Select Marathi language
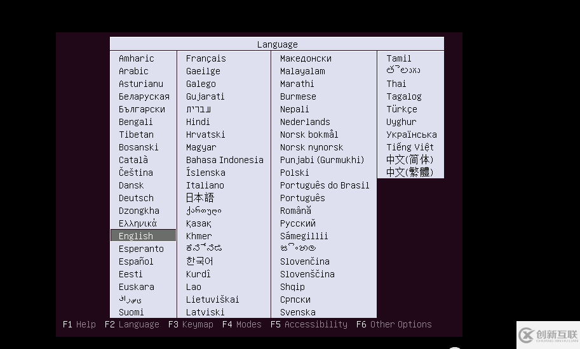The width and height of the screenshot is (580, 349). (297, 84)
